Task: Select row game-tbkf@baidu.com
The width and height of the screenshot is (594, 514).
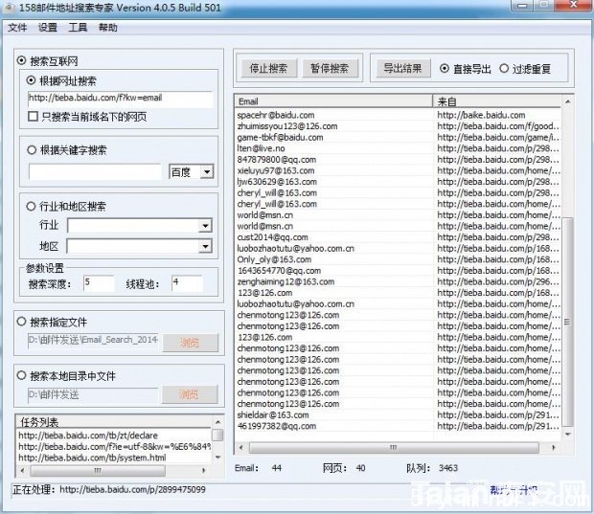Action: tap(398, 138)
